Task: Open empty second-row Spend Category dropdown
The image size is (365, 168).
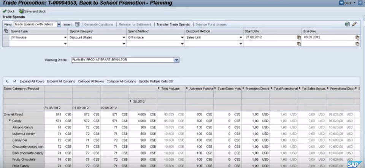Action: 124,44
